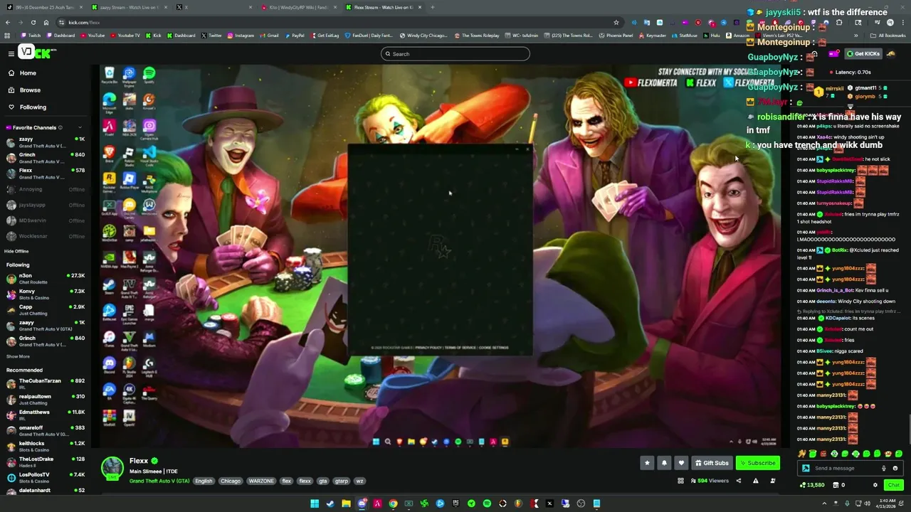Open a new browser tab
Image resolution: width=911 pixels, height=512 pixels.
tap(432, 7)
